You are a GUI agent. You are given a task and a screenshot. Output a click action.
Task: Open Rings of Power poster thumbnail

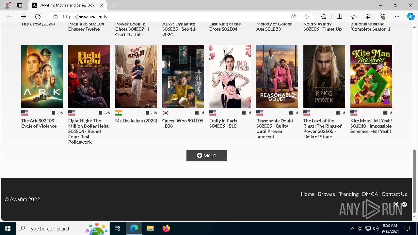[324, 76]
